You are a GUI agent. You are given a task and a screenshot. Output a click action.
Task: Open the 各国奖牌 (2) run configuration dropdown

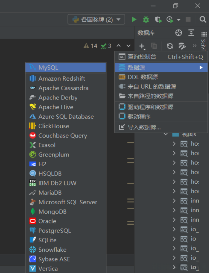coord(96,20)
